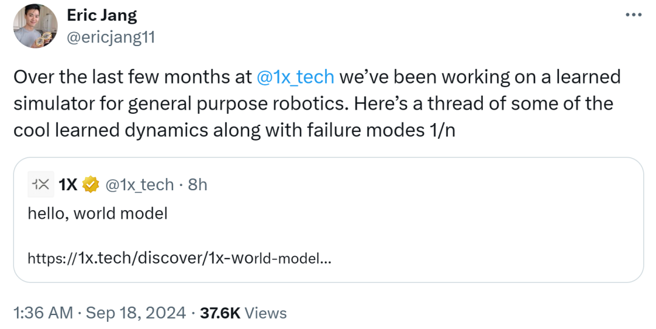
Task: Click the gold verified badge next to 1X
Action: click(x=91, y=184)
